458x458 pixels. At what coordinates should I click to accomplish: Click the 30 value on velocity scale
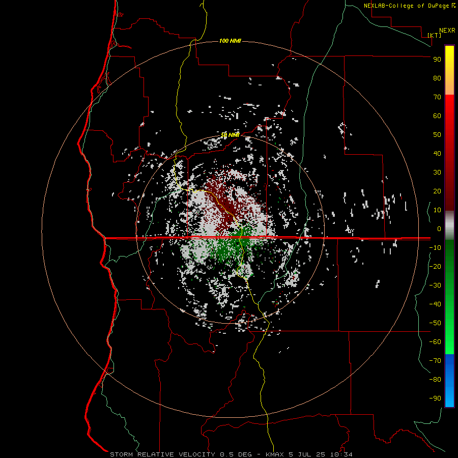437,173
